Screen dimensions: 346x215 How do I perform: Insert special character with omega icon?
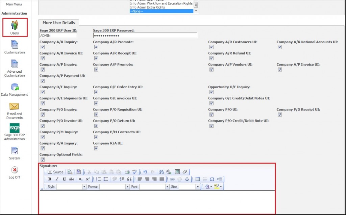pos(212,179)
